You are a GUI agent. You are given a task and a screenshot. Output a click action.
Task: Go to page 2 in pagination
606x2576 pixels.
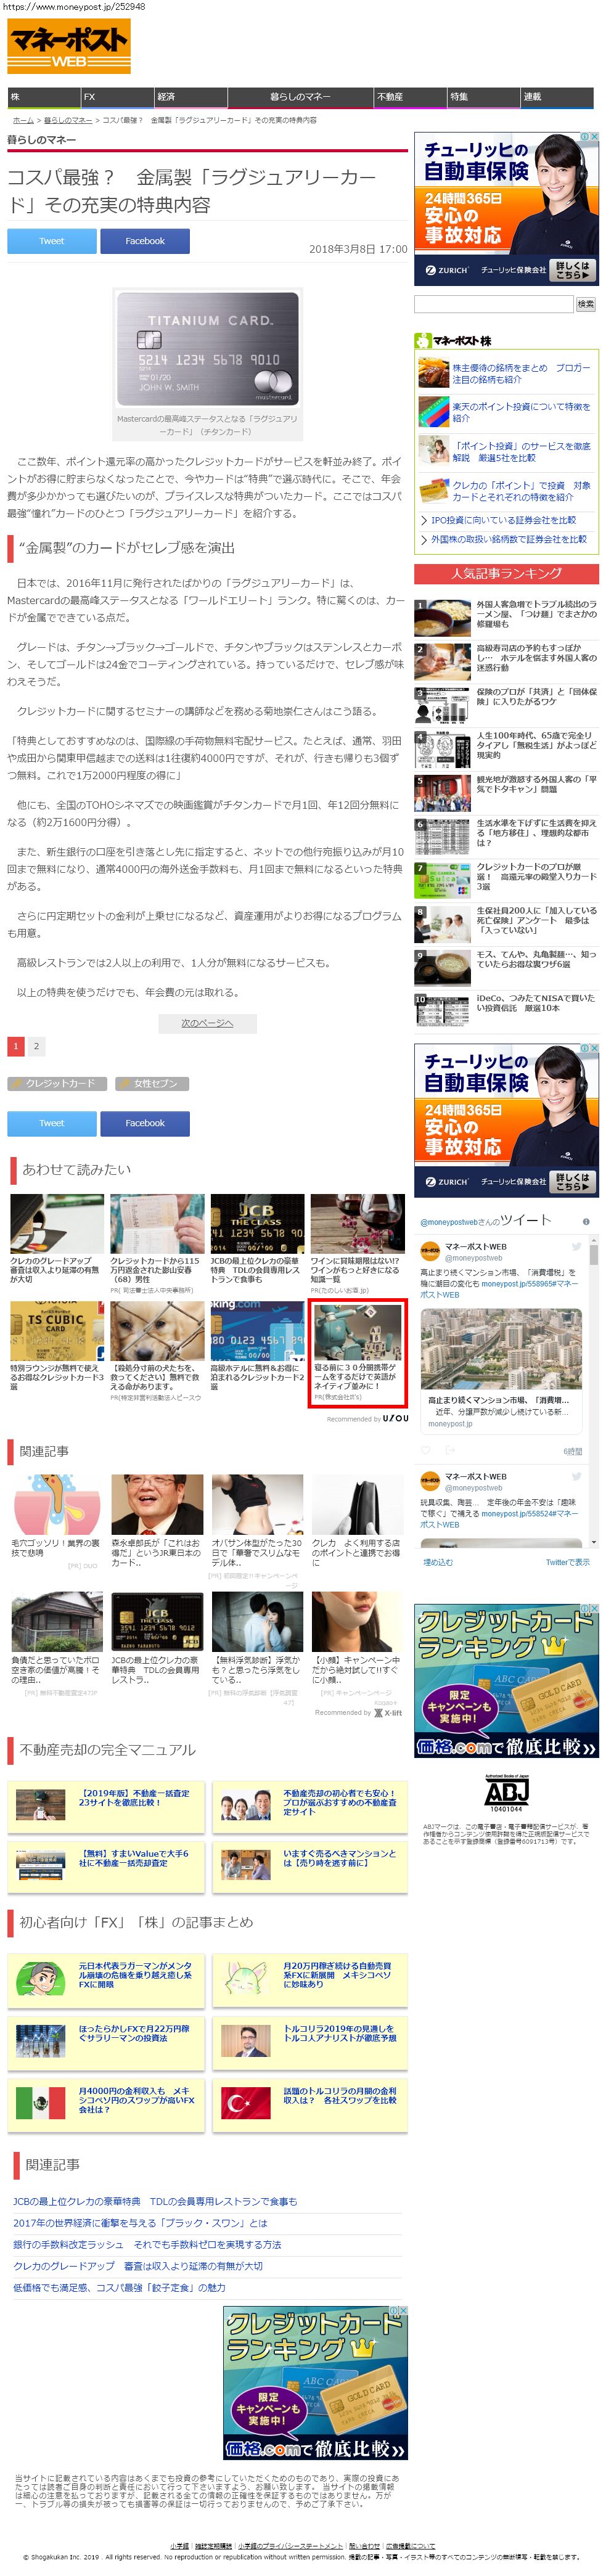37,1046
